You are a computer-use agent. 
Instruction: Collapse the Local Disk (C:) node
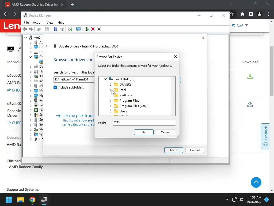click(x=105, y=79)
